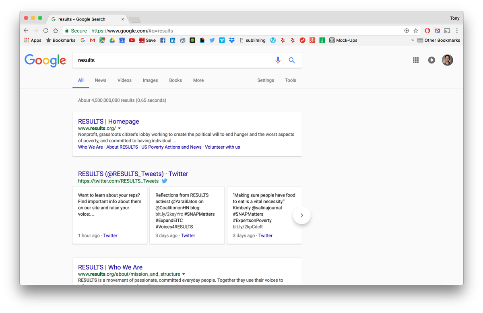Switch to the Images results tab

pos(150,80)
